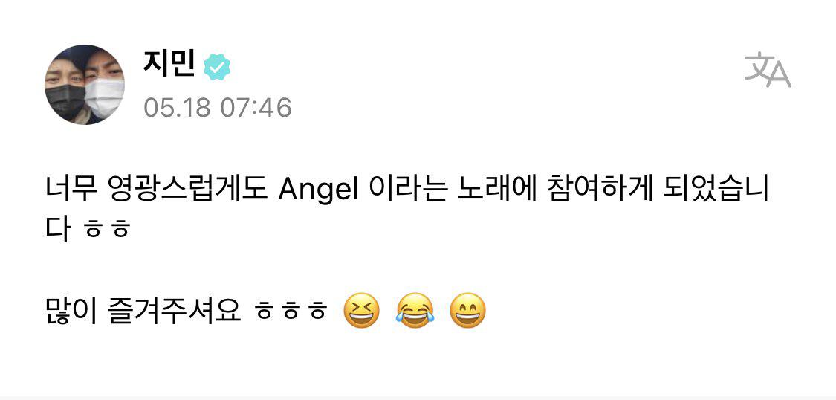The height and width of the screenshot is (400, 836).
Task: Tap the translate icon on the post
Action: (767, 70)
